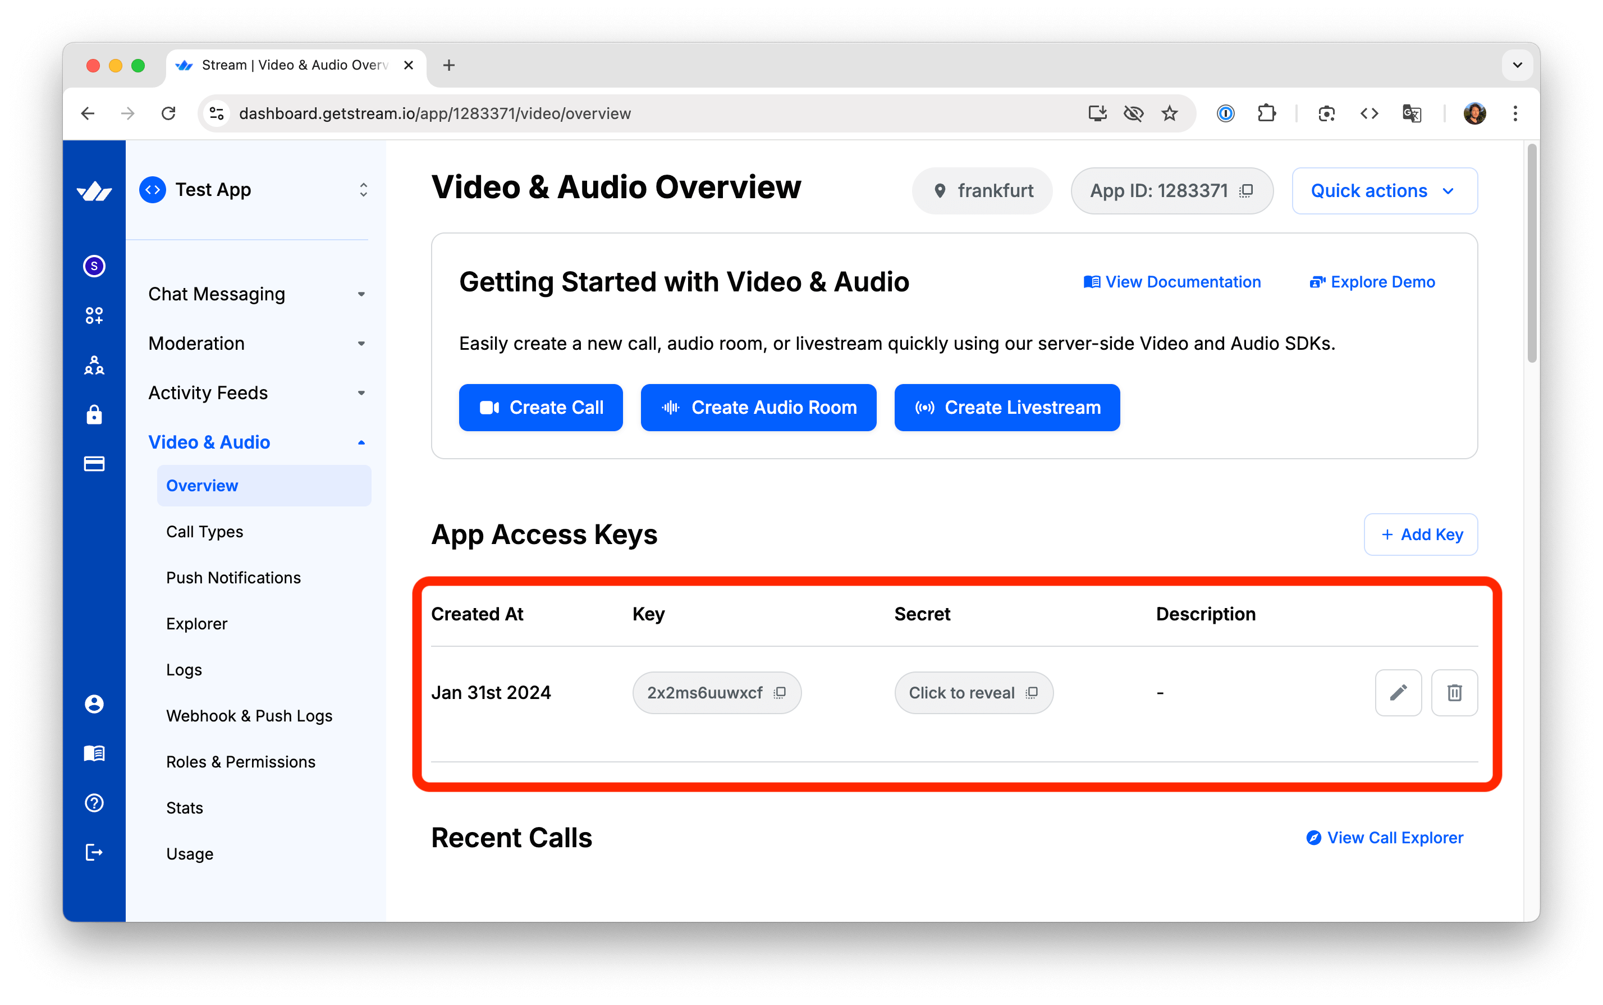The image size is (1603, 1005).
Task: Open the billing card icon in sidebar
Action: click(94, 464)
